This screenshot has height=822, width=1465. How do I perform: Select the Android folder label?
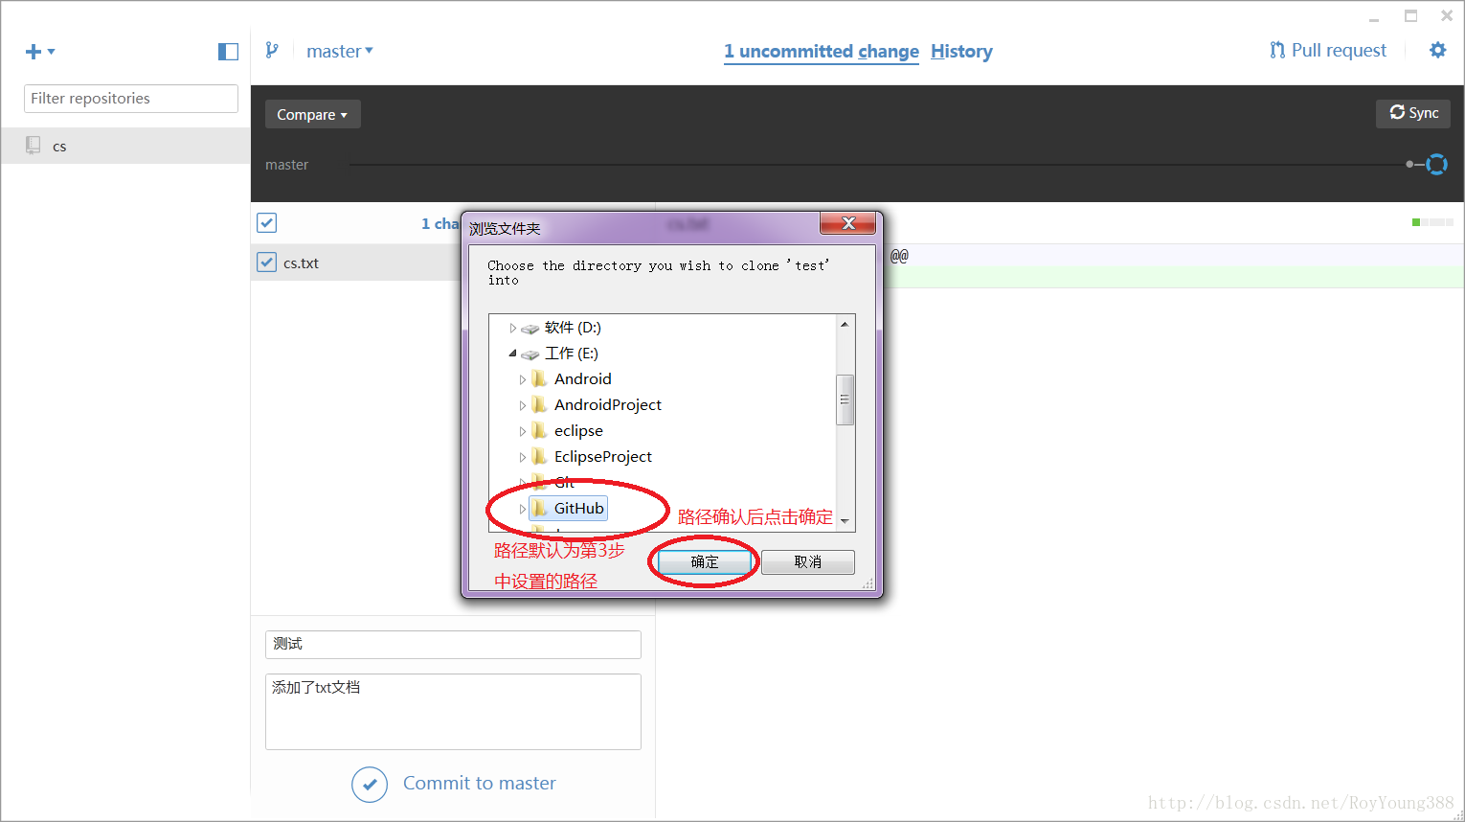[582, 379]
